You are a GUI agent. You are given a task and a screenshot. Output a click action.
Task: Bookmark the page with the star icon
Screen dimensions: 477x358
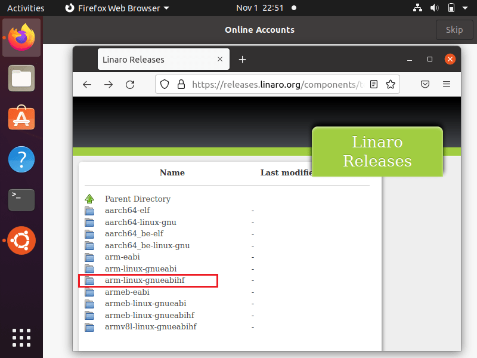pos(391,84)
